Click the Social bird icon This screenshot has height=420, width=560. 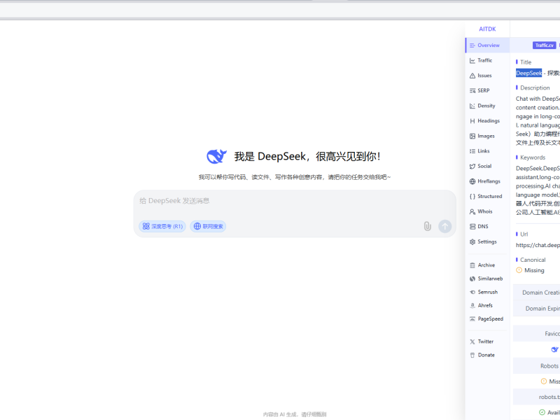click(472, 166)
